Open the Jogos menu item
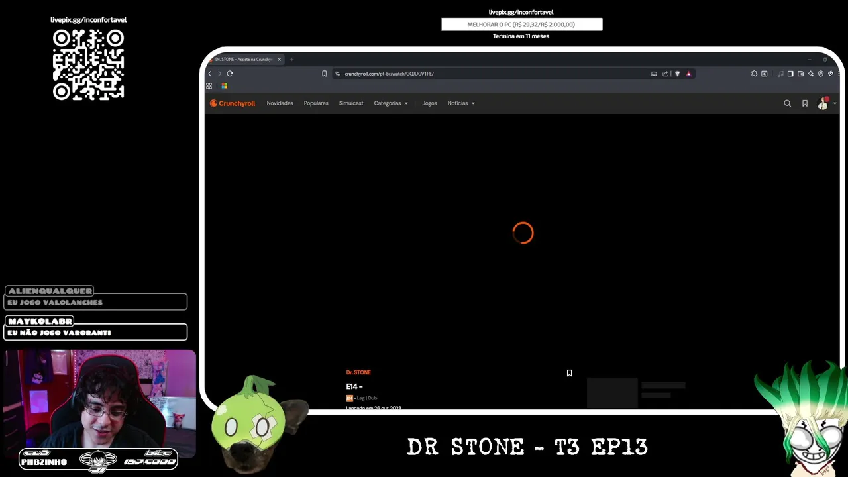848x477 pixels. tap(430, 103)
